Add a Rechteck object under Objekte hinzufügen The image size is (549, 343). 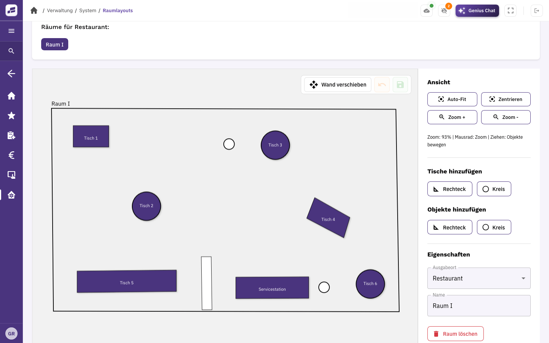click(x=450, y=227)
